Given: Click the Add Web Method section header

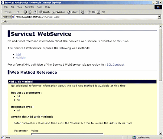Looking at the screenshot, I should click(x=82, y=82).
